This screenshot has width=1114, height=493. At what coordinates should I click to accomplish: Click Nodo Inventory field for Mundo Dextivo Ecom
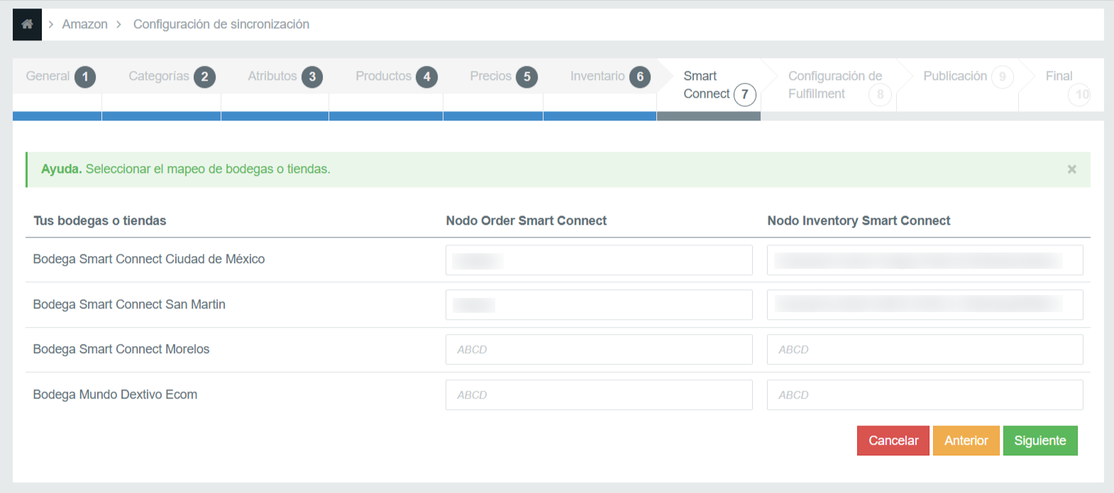925,395
